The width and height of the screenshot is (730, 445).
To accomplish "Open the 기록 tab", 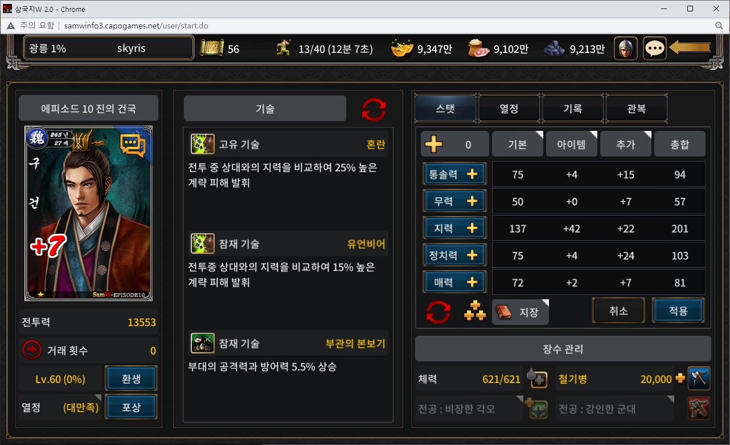I will [573, 109].
